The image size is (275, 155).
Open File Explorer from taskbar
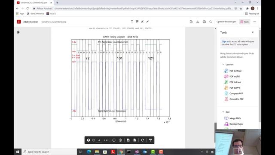pos(97,152)
